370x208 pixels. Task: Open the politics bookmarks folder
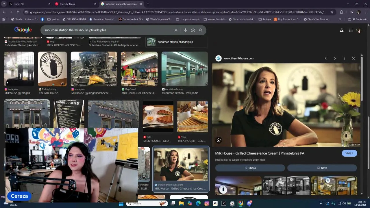pos(53,19)
